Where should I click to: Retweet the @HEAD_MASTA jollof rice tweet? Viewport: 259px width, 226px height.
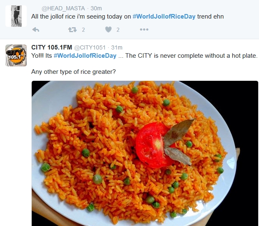tap(72, 30)
